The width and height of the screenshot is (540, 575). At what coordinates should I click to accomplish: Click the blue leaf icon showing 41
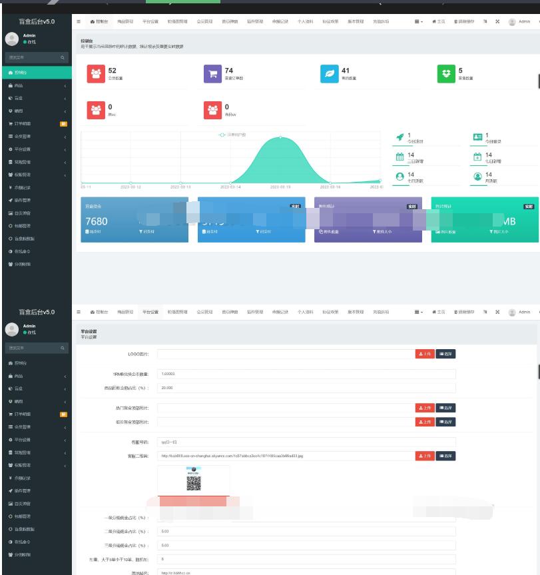(329, 73)
